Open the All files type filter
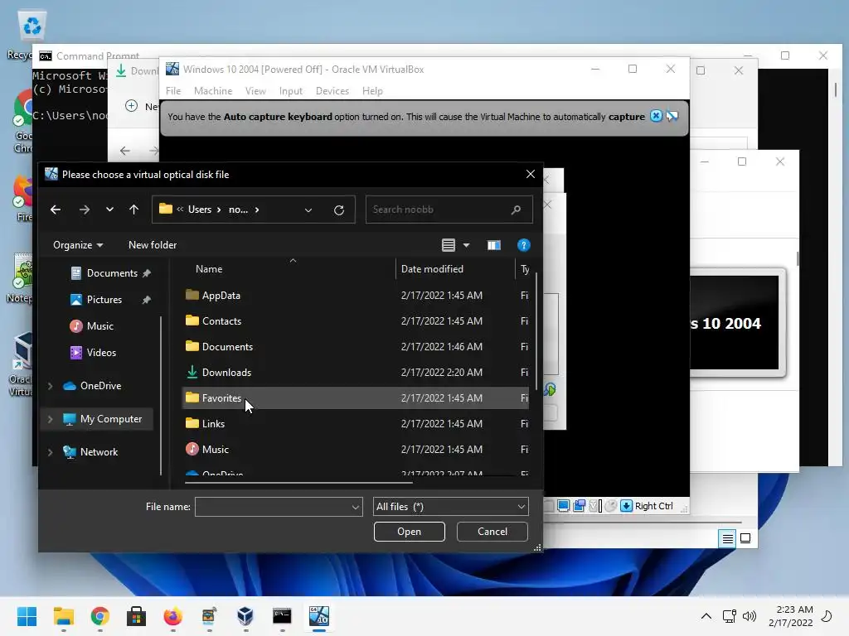 pyautogui.click(x=450, y=507)
